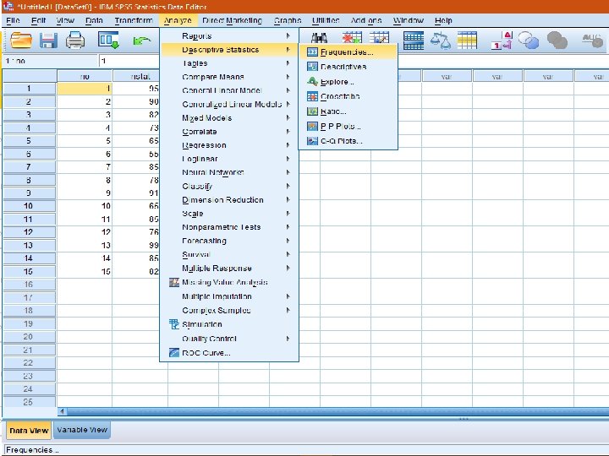The height and width of the screenshot is (456, 609).
Task: Expand the Loglinear submenu
Action: pos(229,159)
